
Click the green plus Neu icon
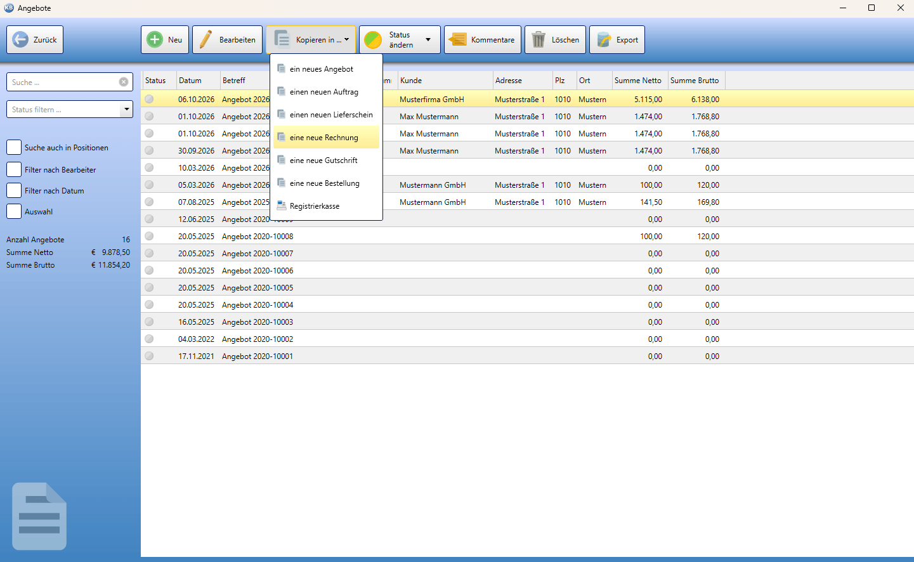coord(155,39)
